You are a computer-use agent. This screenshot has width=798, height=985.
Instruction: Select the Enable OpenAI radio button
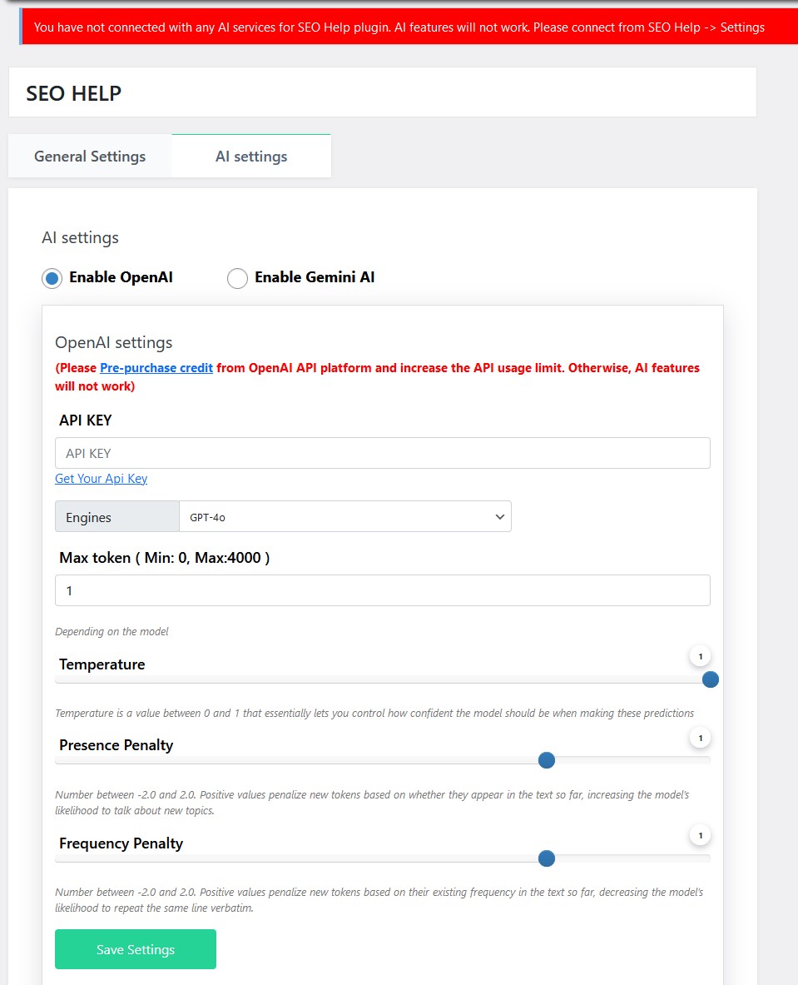click(x=52, y=277)
